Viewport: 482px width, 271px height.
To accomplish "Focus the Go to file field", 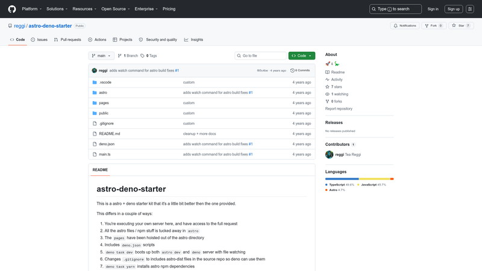I will click(x=260, y=55).
